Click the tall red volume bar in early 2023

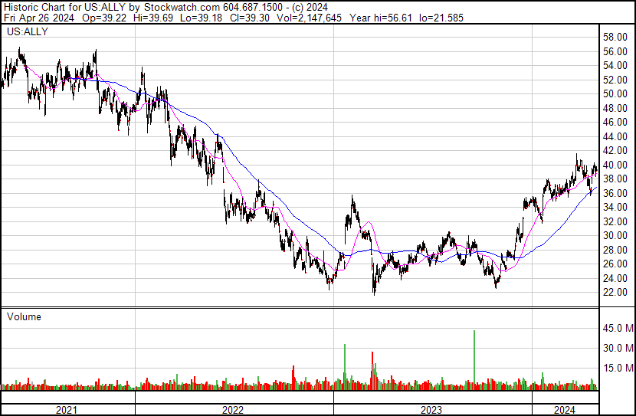click(x=372, y=371)
